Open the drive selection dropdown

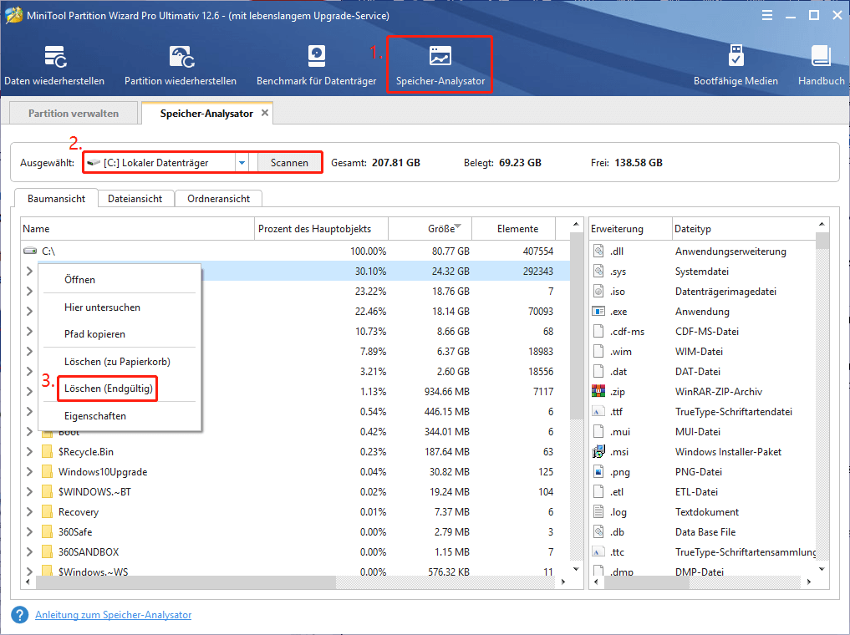tap(242, 162)
